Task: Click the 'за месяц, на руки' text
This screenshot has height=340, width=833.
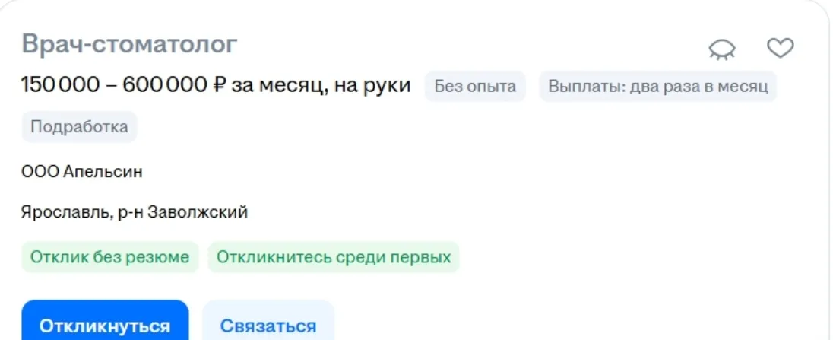Action: (321, 86)
